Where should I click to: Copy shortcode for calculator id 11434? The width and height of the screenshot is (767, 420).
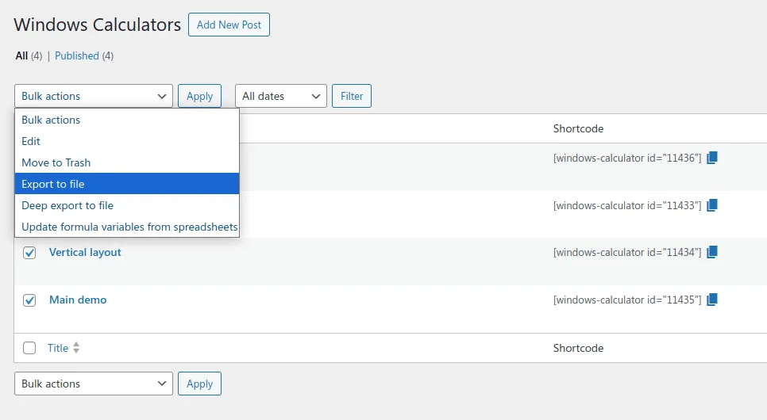(x=711, y=252)
